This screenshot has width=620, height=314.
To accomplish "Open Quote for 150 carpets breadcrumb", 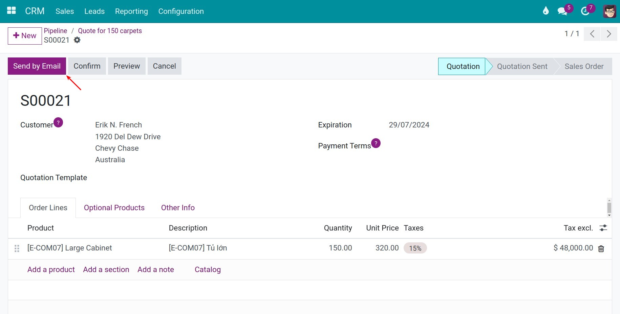I will point(110,31).
